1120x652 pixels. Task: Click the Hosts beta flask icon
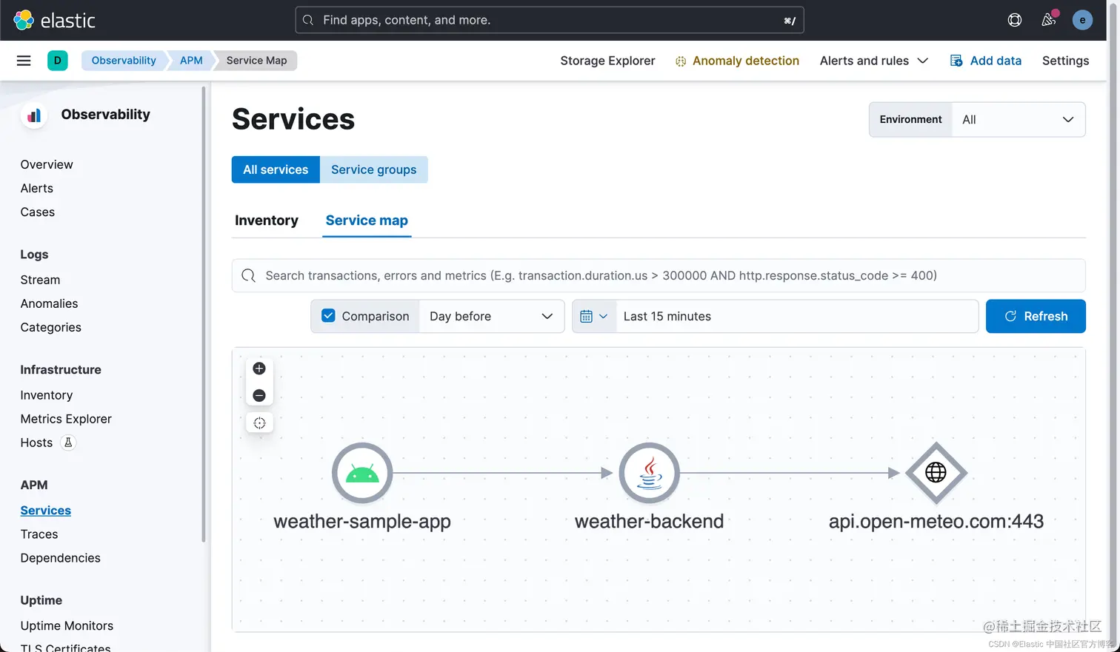pyautogui.click(x=68, y=443)
